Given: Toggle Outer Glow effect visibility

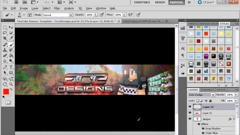Looking at the screenshot, I should (203, 133).
